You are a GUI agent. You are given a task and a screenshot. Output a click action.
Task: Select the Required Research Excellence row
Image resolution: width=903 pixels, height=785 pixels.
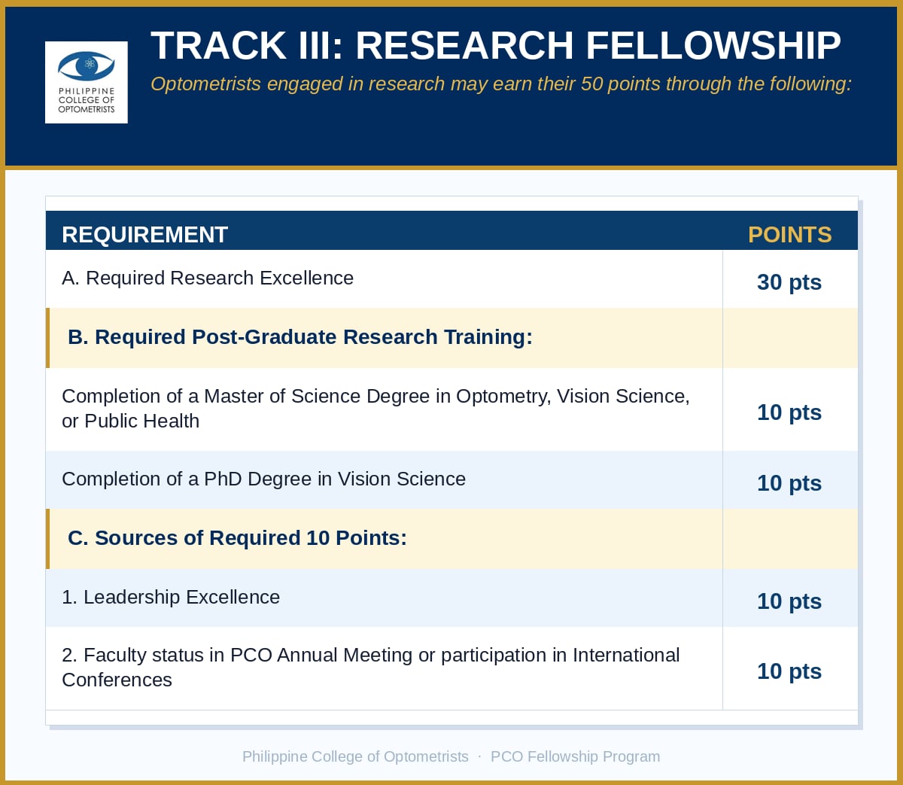451,278
